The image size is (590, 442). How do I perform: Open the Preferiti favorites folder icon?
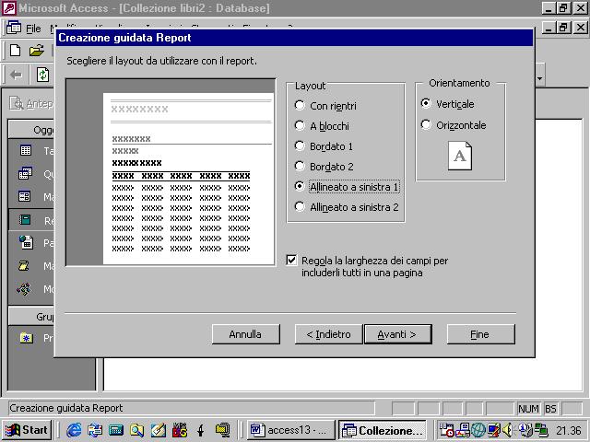(x=27, y=338)
